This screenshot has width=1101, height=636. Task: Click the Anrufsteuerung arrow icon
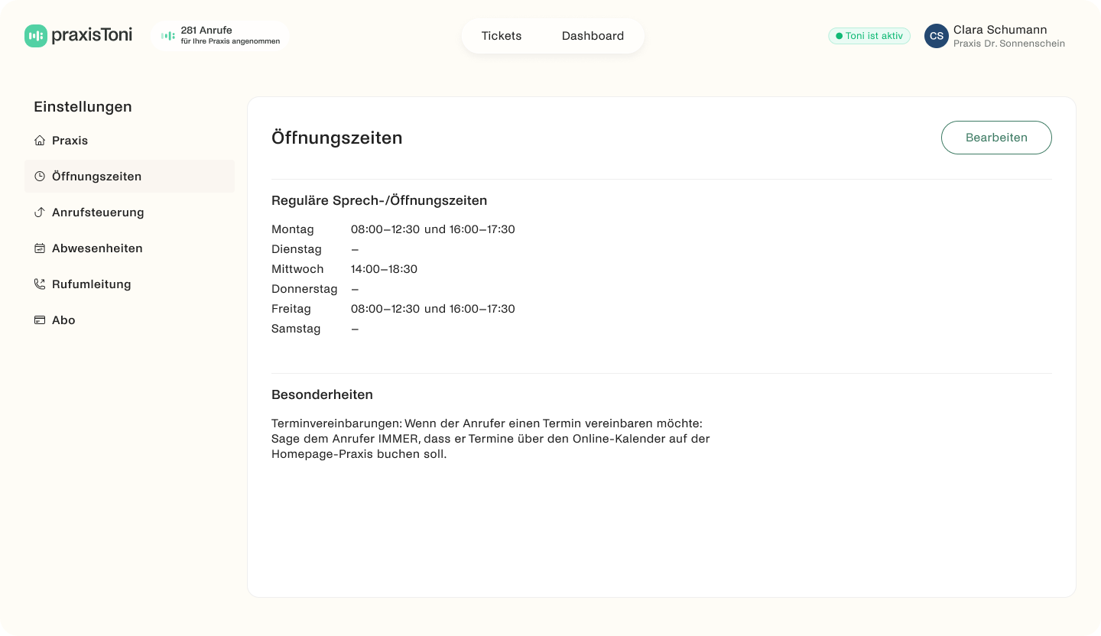point(40,213)
